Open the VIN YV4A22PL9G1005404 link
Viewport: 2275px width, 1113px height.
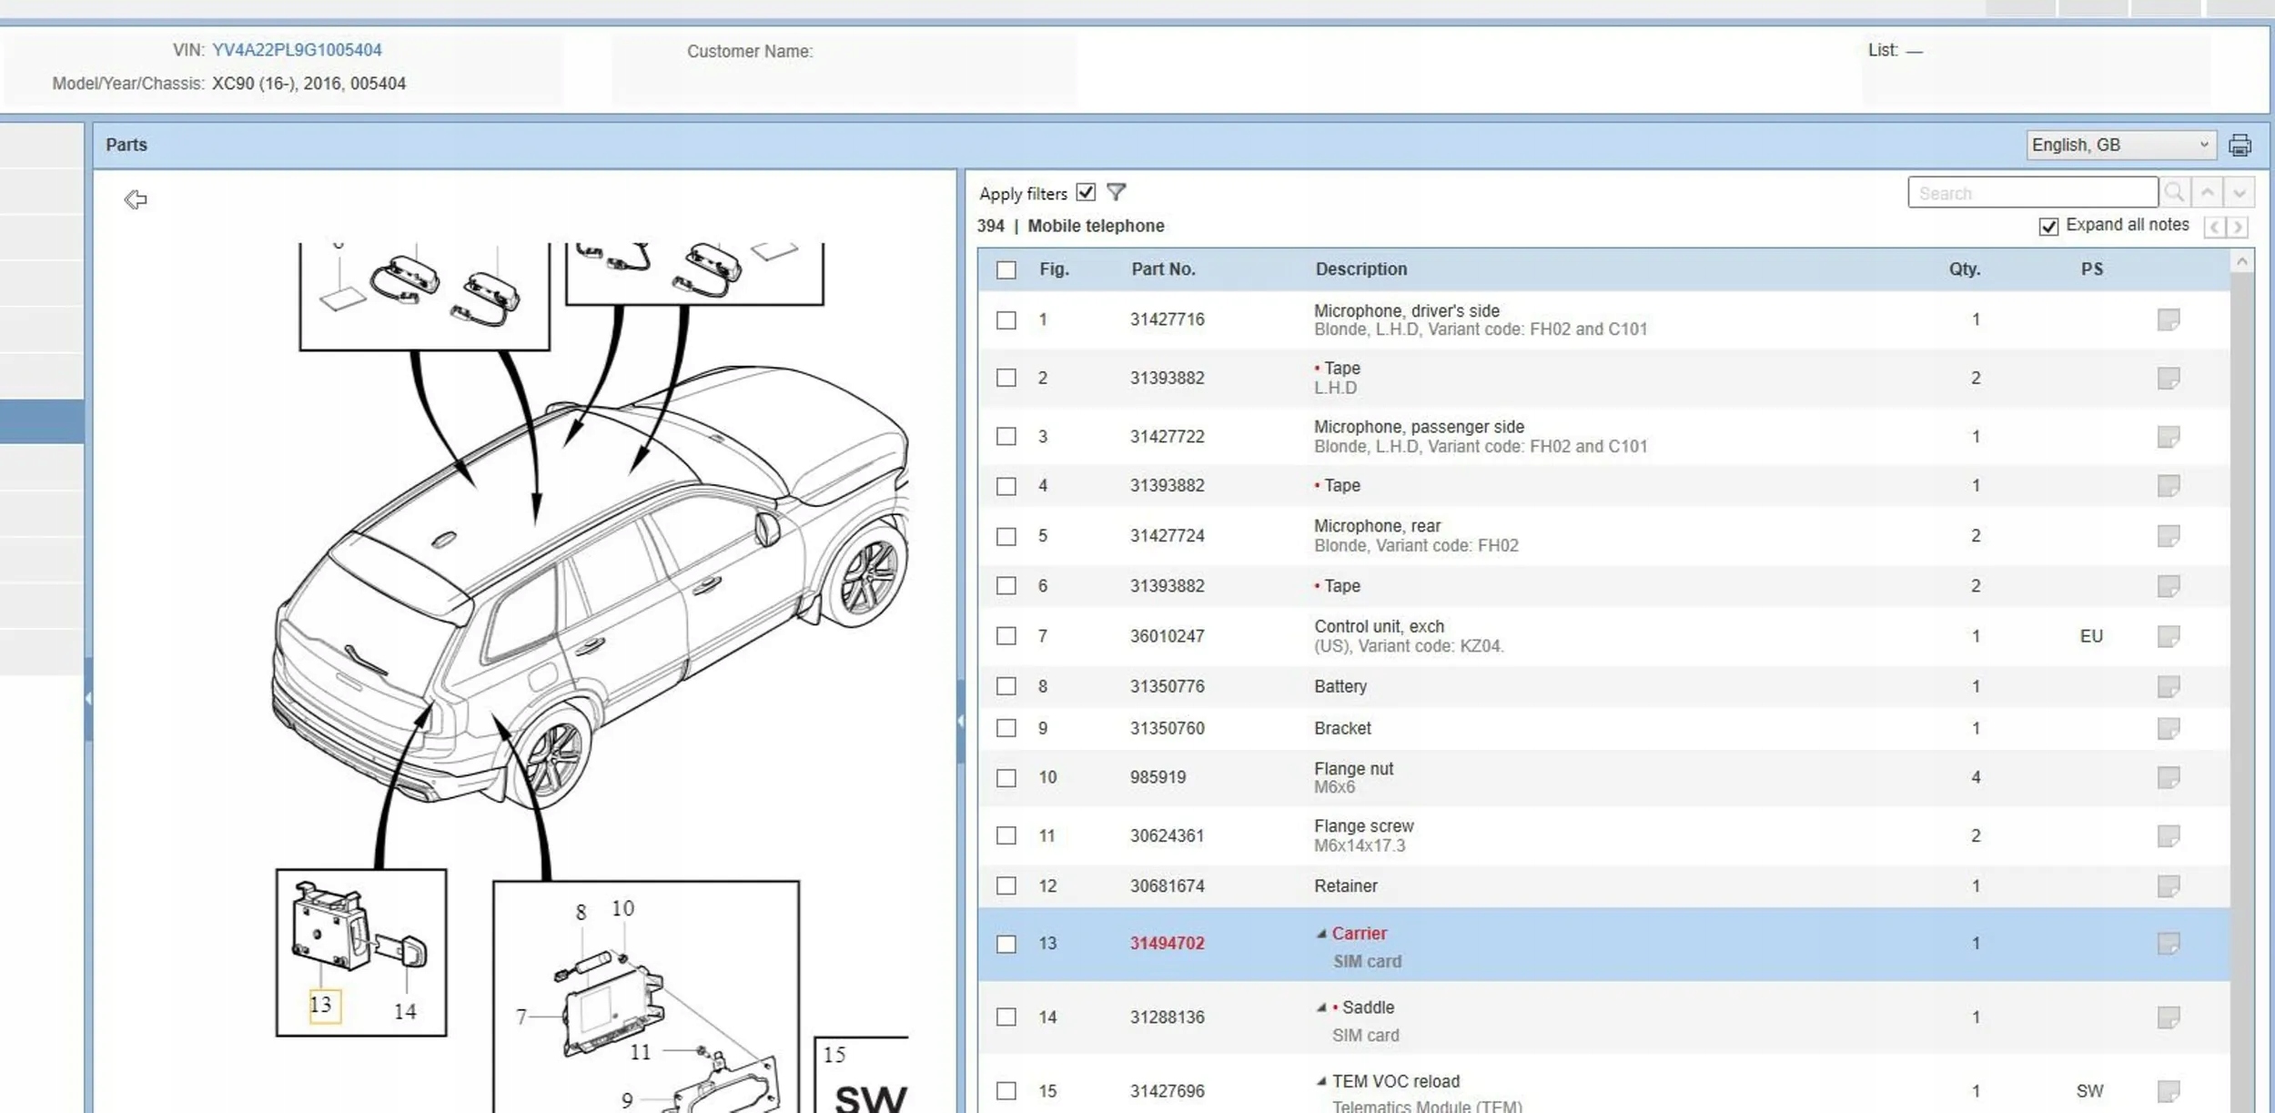297,50
